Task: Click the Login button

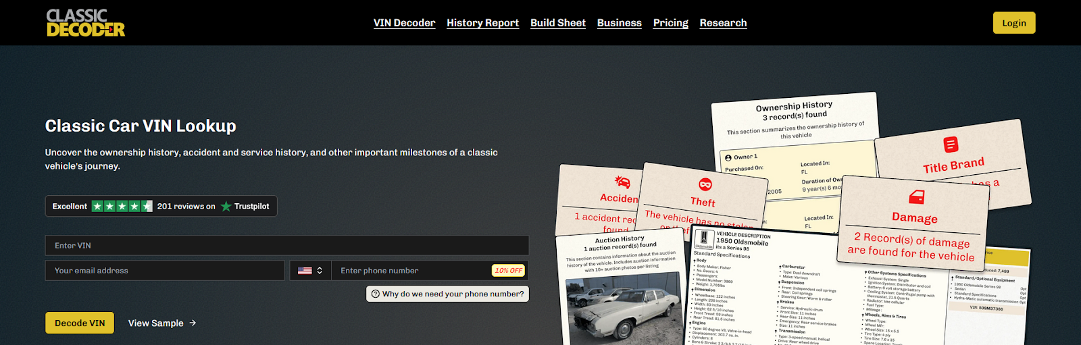Action: tap(1014, 23)
